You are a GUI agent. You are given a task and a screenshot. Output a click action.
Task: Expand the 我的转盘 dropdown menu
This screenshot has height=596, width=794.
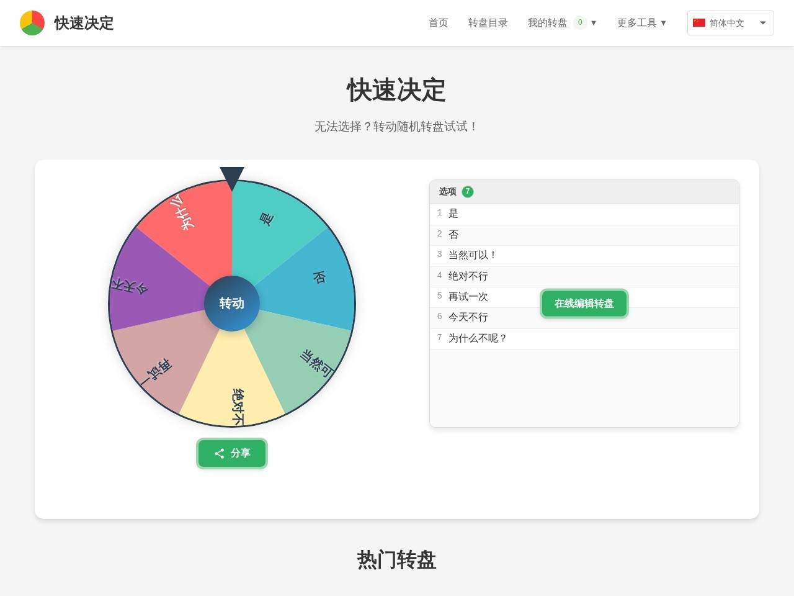pyautogui.click(x=562, y=23)
